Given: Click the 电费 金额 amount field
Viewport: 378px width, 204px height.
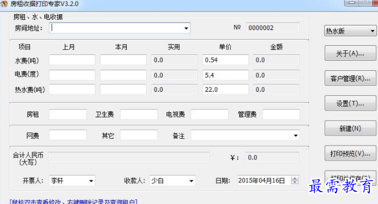Looking at the screenshot, I should [x=276, y=75].
